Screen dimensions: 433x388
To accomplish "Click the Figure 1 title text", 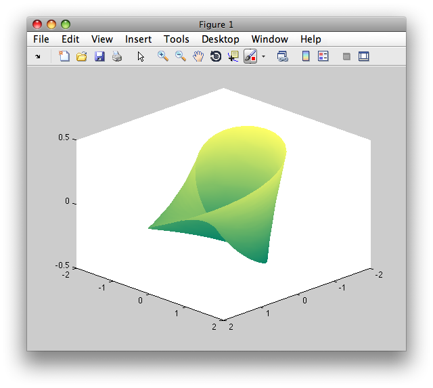I will (216, 24).
